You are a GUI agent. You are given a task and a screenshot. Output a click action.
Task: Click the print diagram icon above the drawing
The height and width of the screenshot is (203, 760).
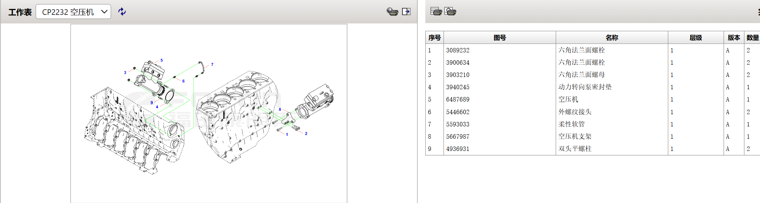pyautogui.click(x=392, y=12)
